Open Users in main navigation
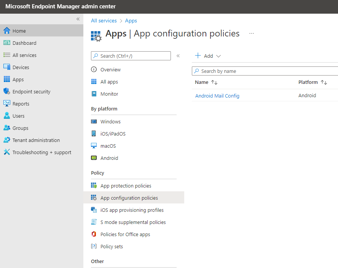This screenshot has width=338, height=268. pyautogui.click(x=41, y=116)
